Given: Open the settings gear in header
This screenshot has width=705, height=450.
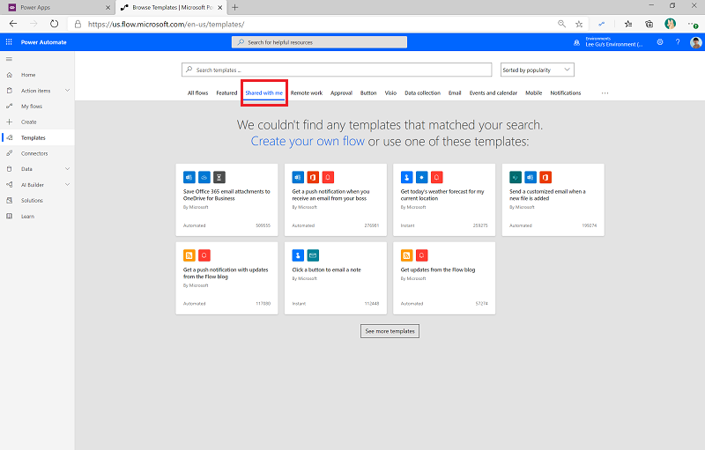Looking at the screenshot, I should tap(660, 42).
